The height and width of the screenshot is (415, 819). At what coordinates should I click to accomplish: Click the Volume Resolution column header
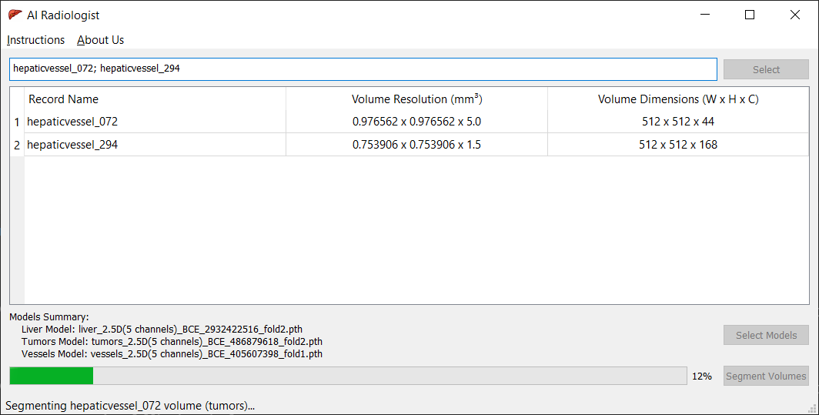416,99
